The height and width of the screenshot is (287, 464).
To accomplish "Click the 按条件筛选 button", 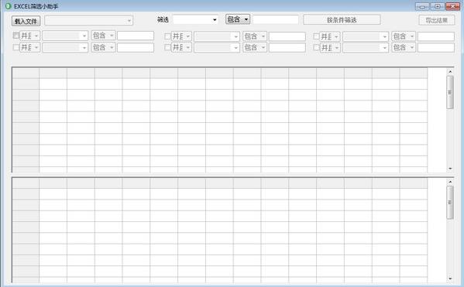I will [342, 20].
